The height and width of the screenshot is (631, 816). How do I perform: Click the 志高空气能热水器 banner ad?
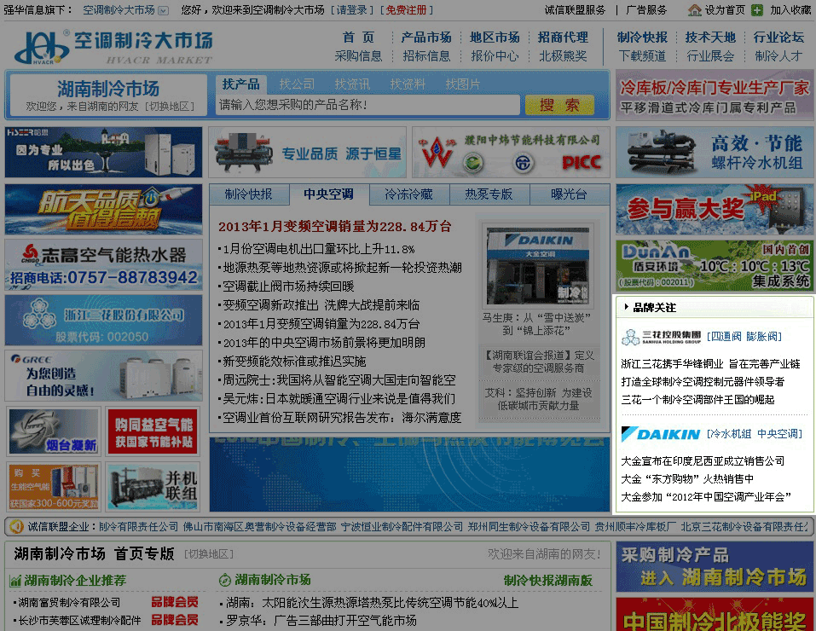coord(103,264)
